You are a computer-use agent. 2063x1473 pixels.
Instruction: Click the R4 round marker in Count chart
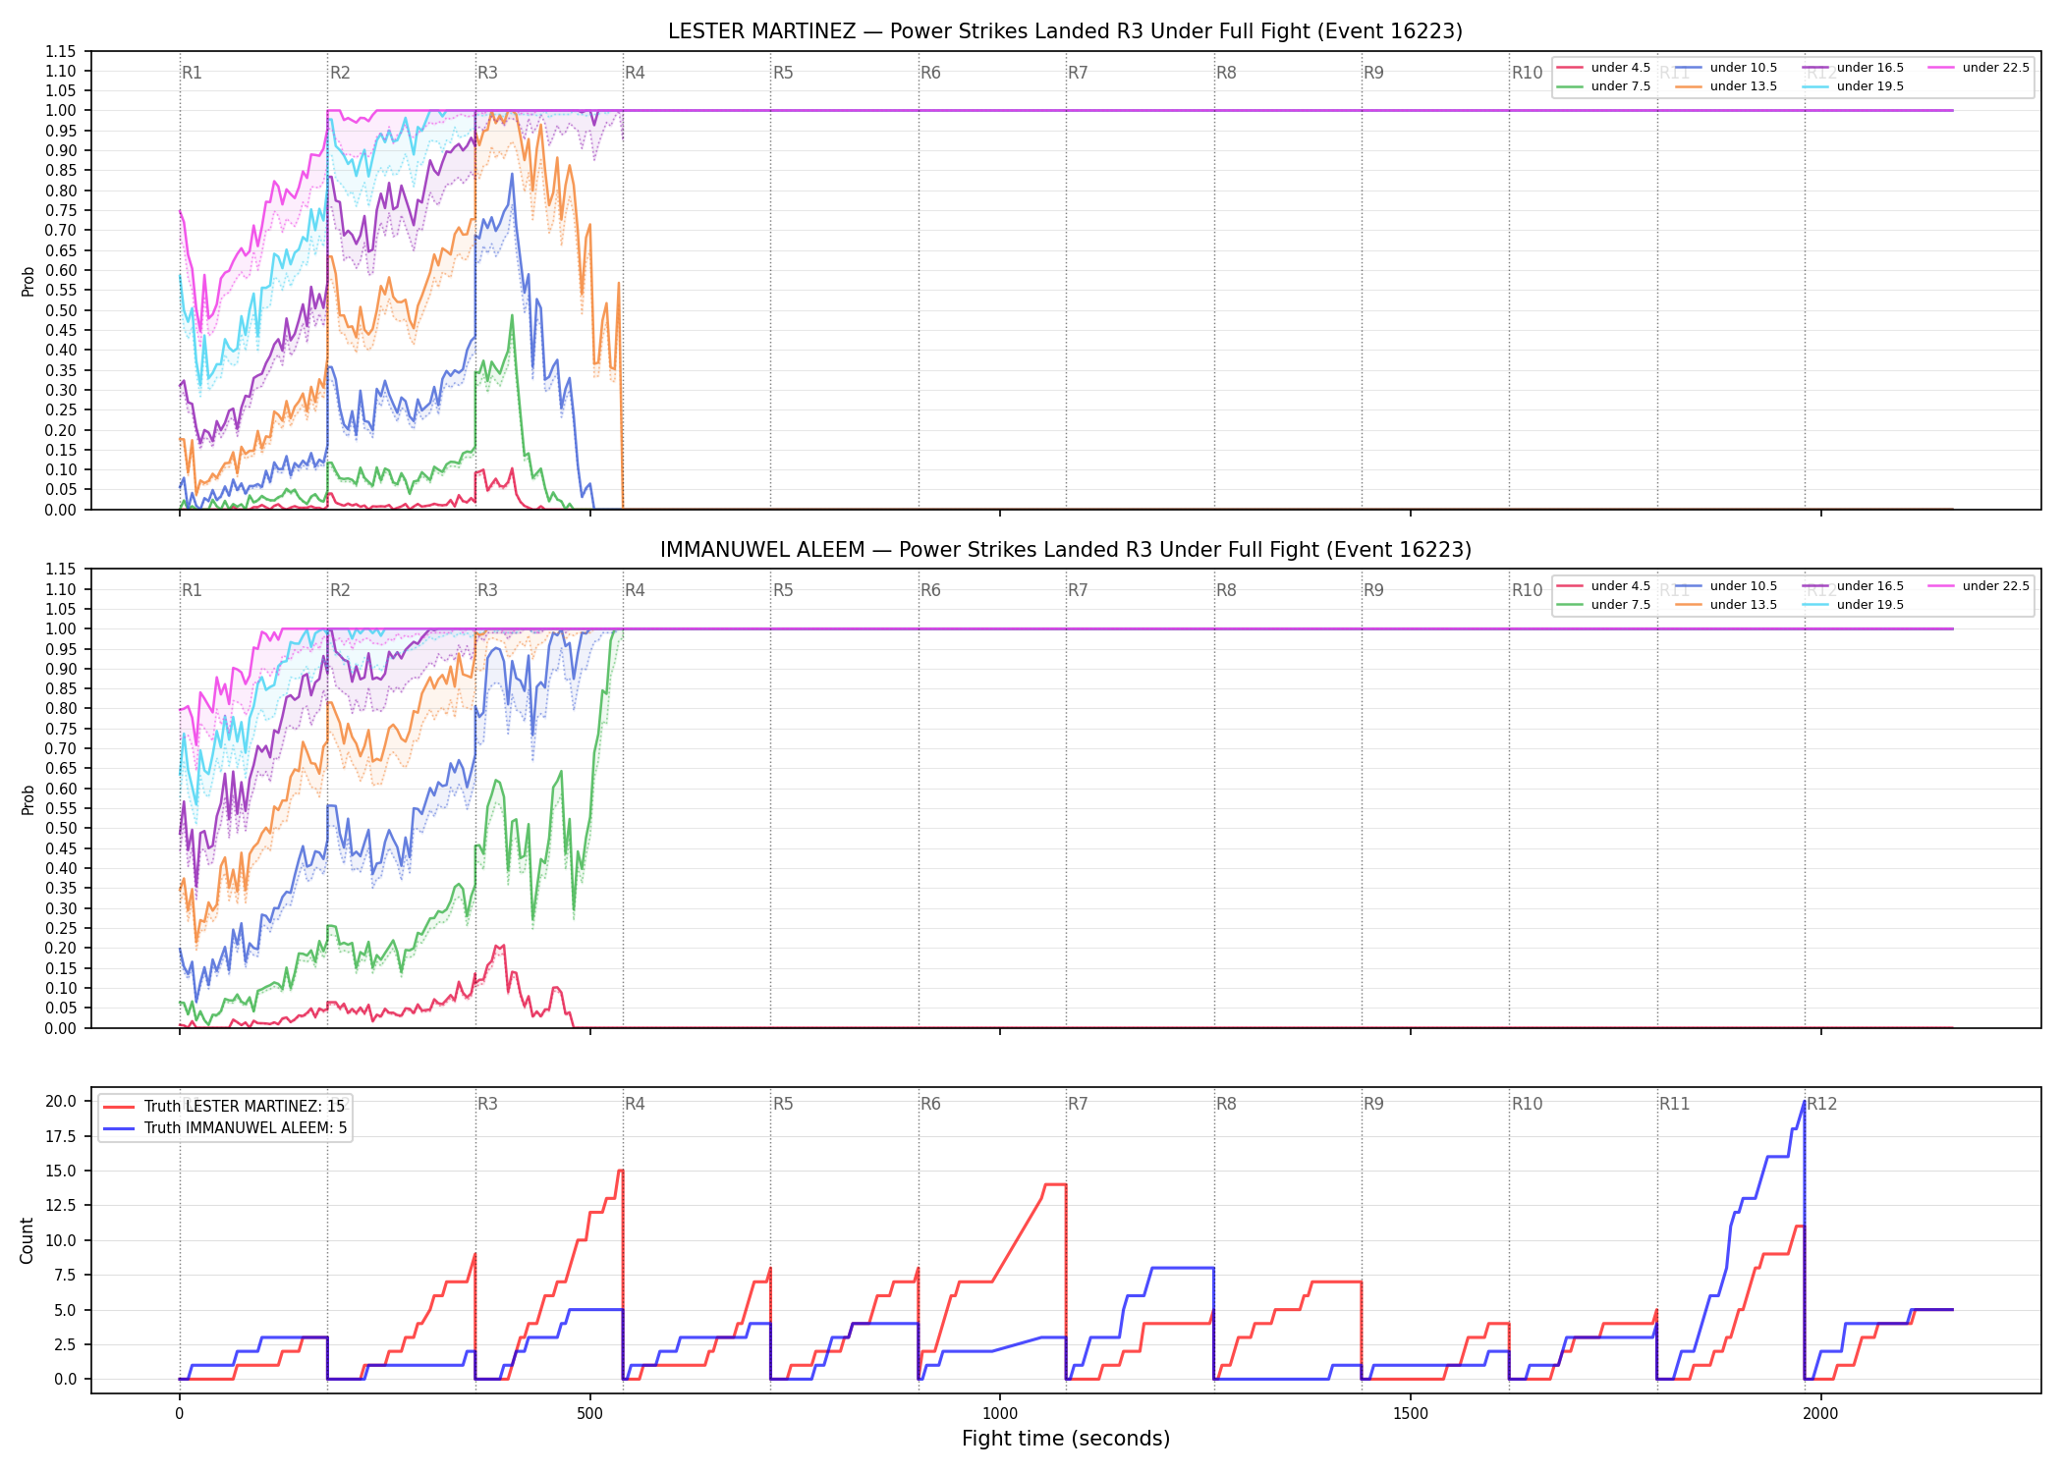(635, 1104)
